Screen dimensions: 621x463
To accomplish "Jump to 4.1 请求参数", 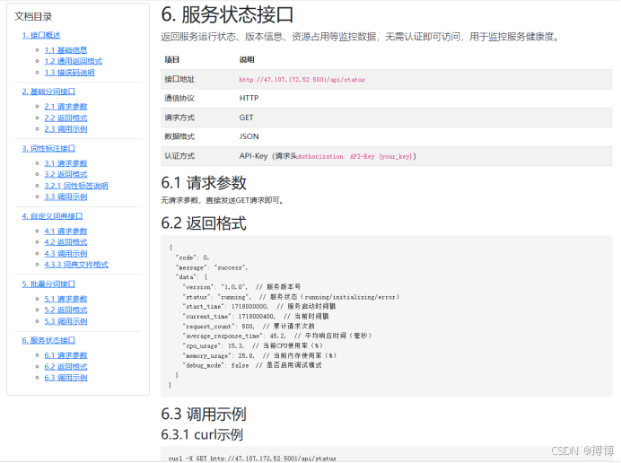I will 66,231.
